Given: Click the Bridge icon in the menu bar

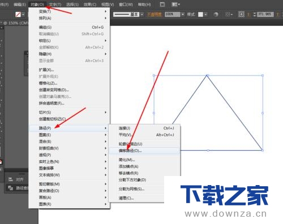Looking at the screenshot, I should click(162, 5).
